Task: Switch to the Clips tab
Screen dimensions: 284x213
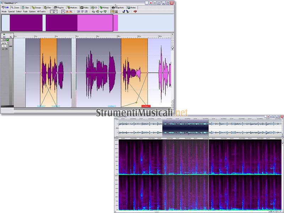Action: point(26,7)
